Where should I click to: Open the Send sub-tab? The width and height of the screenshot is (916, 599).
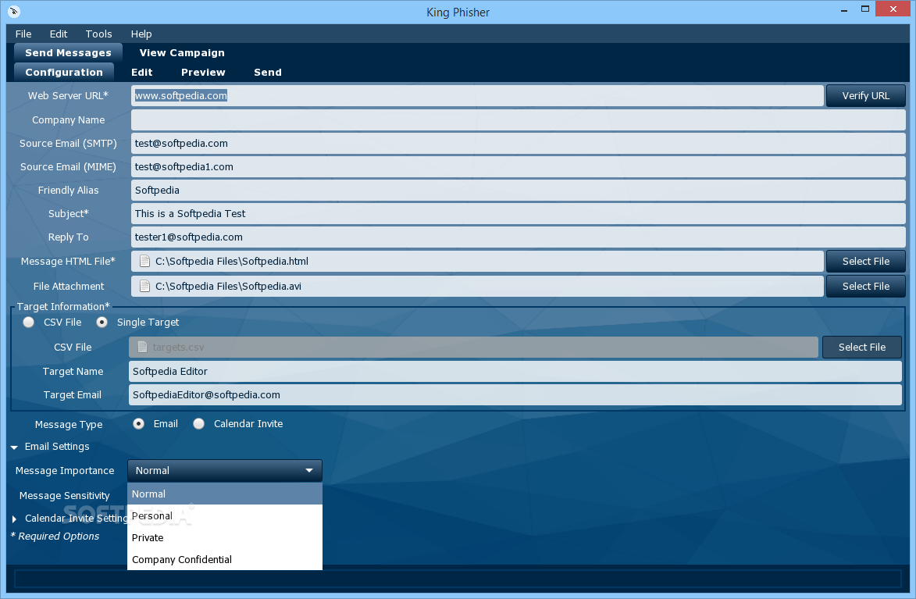click(x=268, y=73)
